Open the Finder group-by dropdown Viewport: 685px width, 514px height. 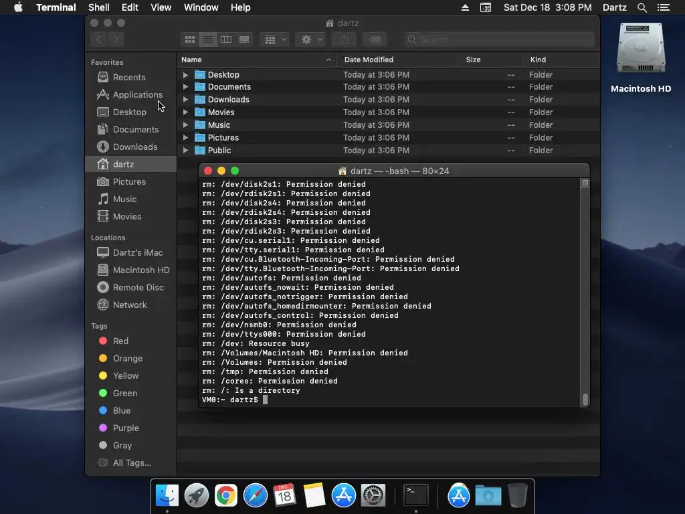[x=275, y=39]
